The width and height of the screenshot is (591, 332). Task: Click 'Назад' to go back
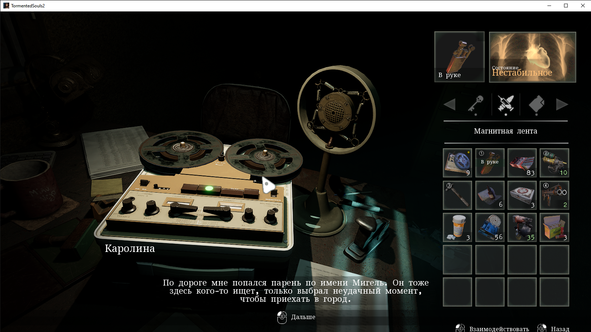pos(560,329)
